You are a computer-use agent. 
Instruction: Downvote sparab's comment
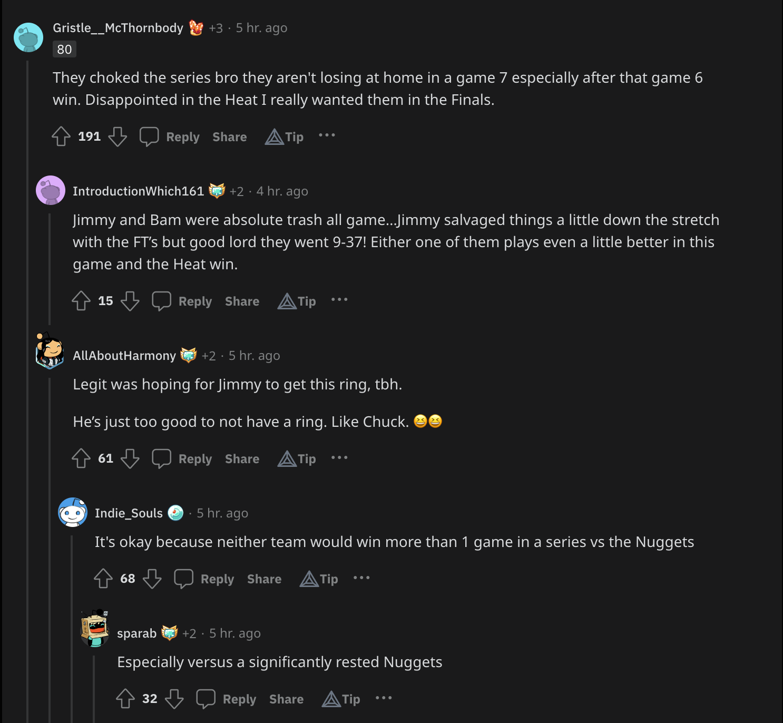point(174,699)
